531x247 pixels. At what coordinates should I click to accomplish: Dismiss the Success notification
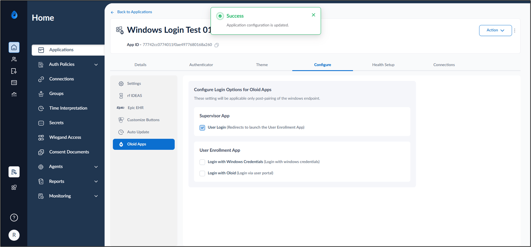313,15
